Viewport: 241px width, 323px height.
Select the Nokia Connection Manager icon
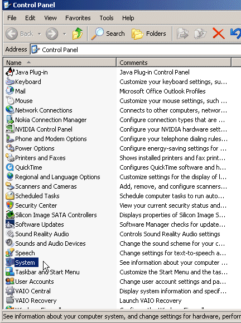click(10, 120)
